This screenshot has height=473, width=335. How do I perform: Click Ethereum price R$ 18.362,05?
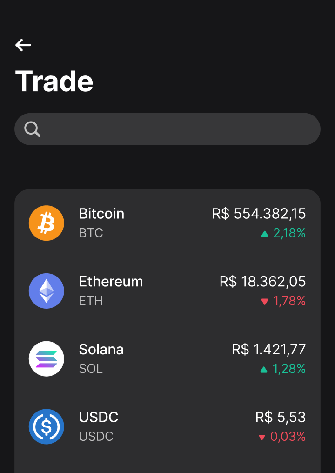coord(262,282)
